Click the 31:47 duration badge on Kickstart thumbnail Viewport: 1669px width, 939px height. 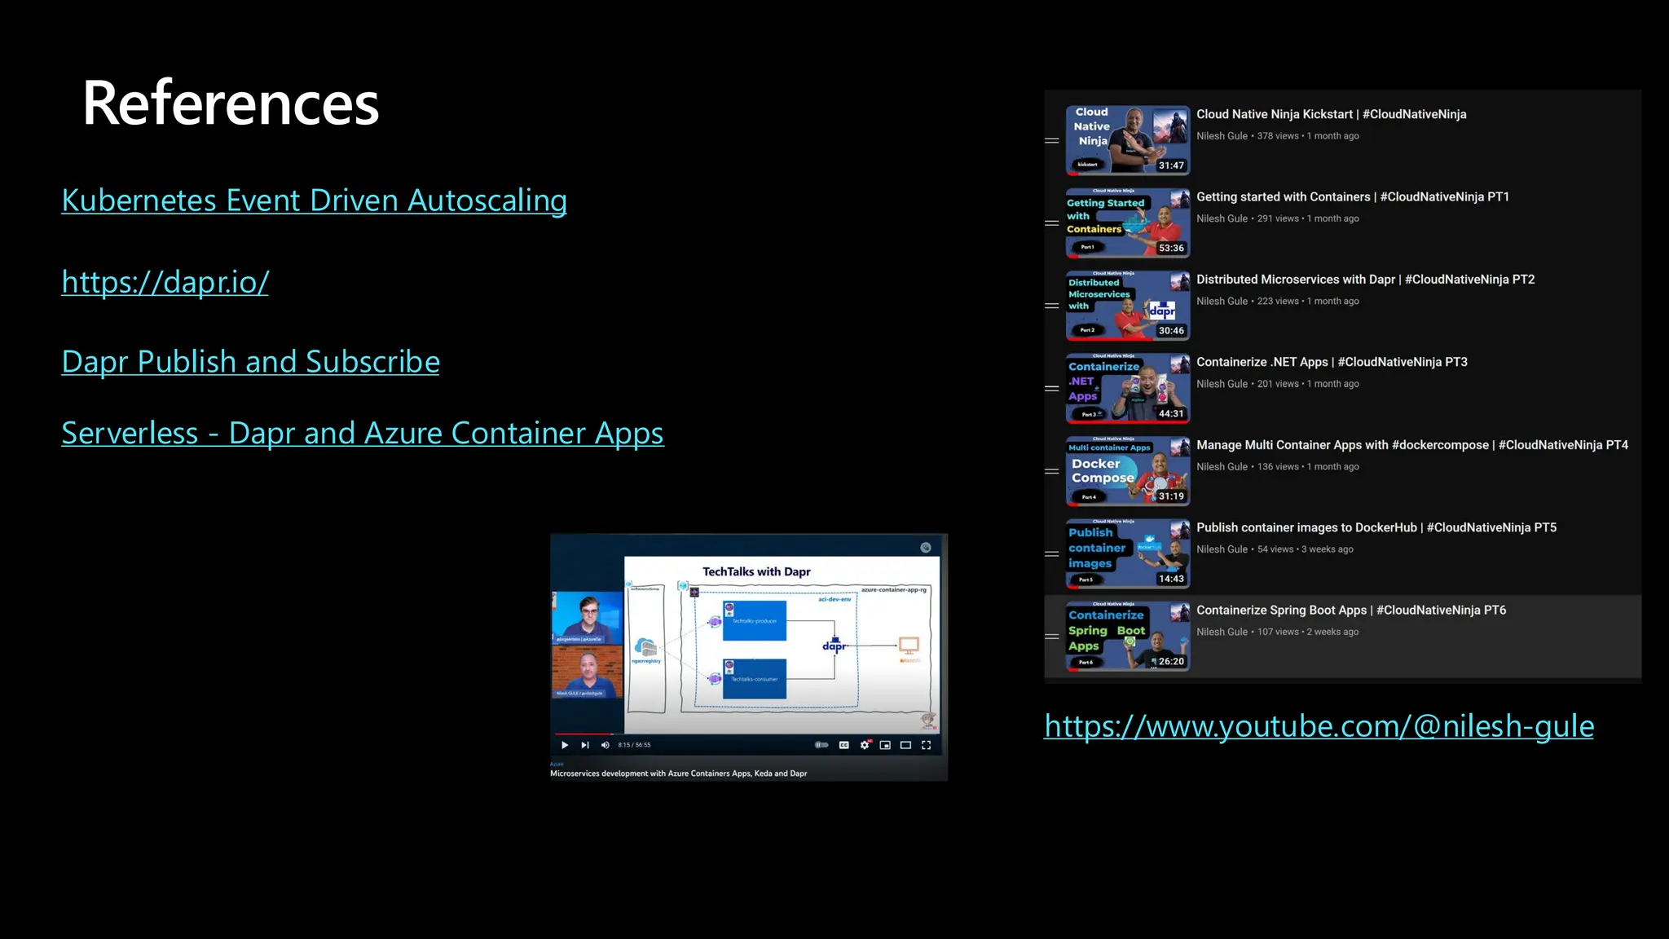1171,165
